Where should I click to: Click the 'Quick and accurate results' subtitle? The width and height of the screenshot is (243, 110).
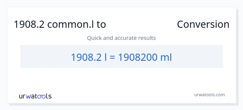pos(121,38)
